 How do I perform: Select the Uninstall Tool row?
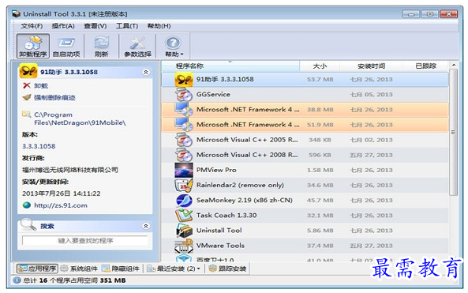coord(305,231)
